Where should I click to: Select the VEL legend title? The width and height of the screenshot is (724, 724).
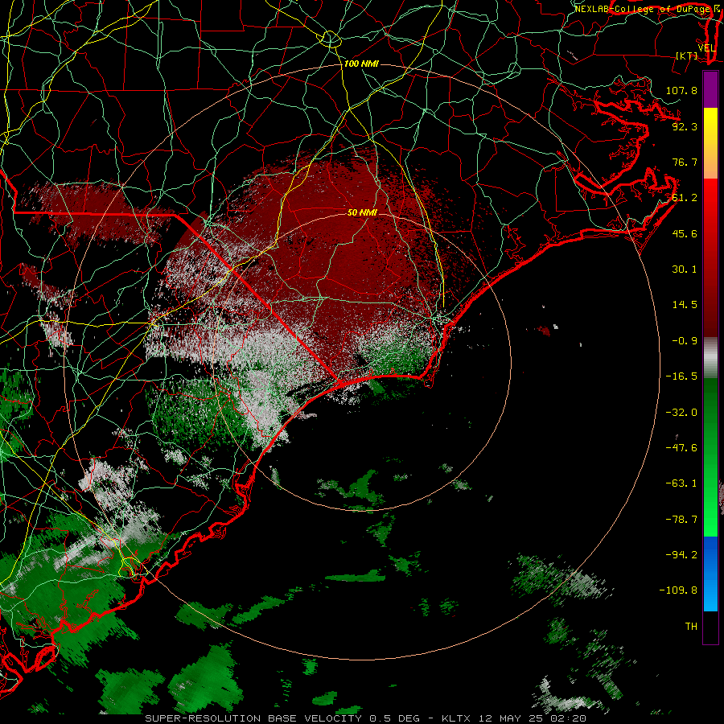click(706, 48)
